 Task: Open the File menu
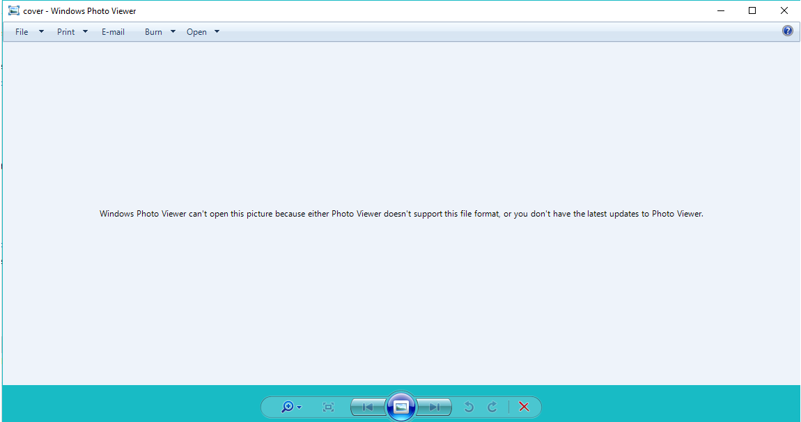22,31
